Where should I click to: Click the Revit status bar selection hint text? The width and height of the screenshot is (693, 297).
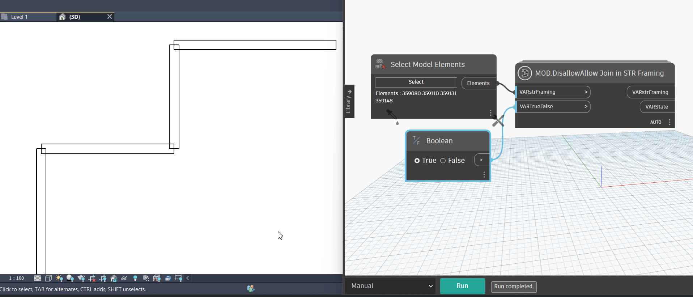73,289
